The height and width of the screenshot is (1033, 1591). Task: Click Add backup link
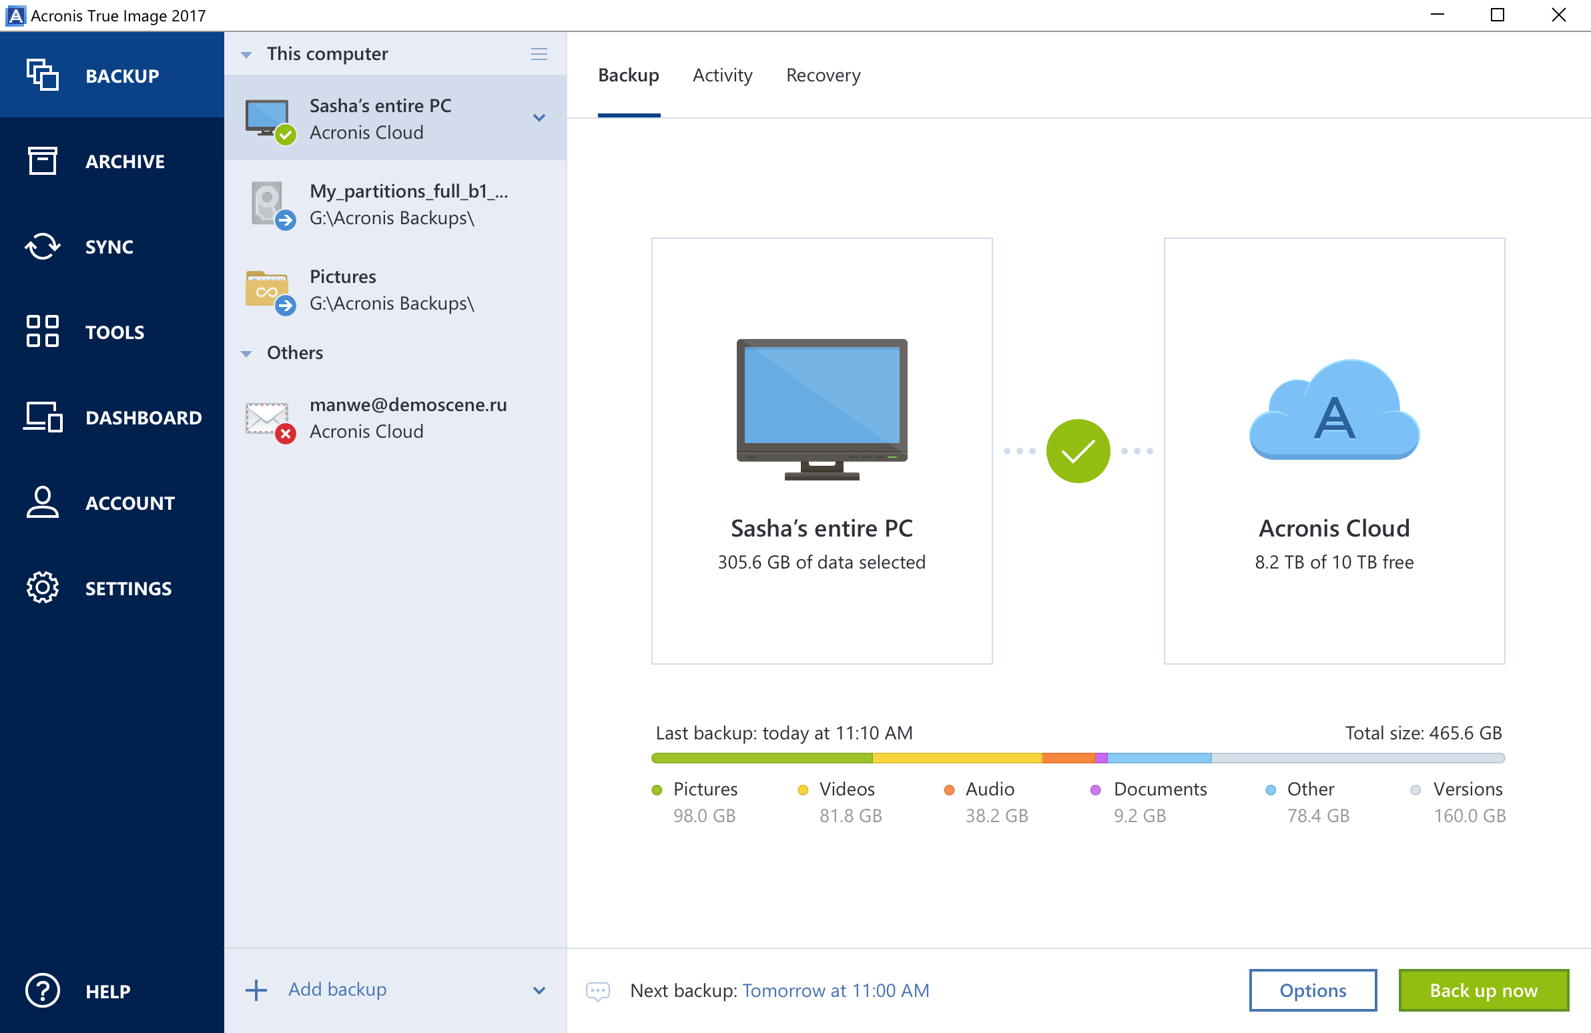[x=338, y=989]
